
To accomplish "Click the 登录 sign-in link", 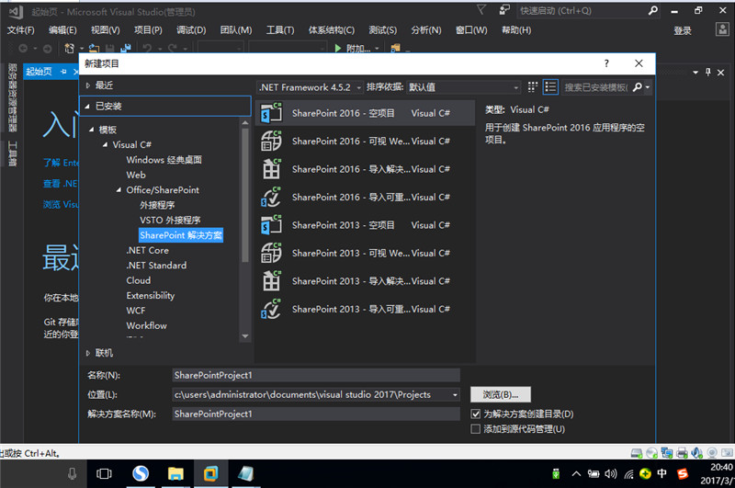I will [683, 30].
